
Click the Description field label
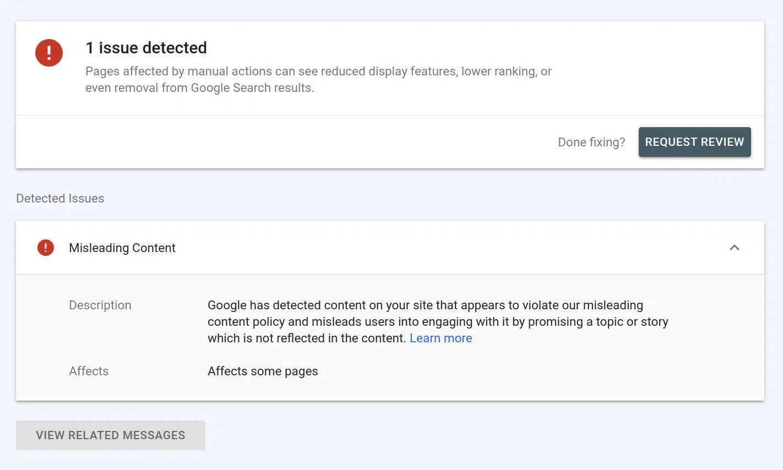100,305
